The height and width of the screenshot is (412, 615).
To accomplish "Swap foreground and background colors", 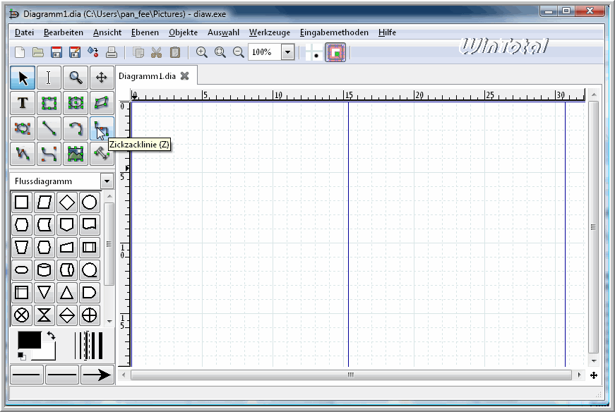I will coord(51,335).
